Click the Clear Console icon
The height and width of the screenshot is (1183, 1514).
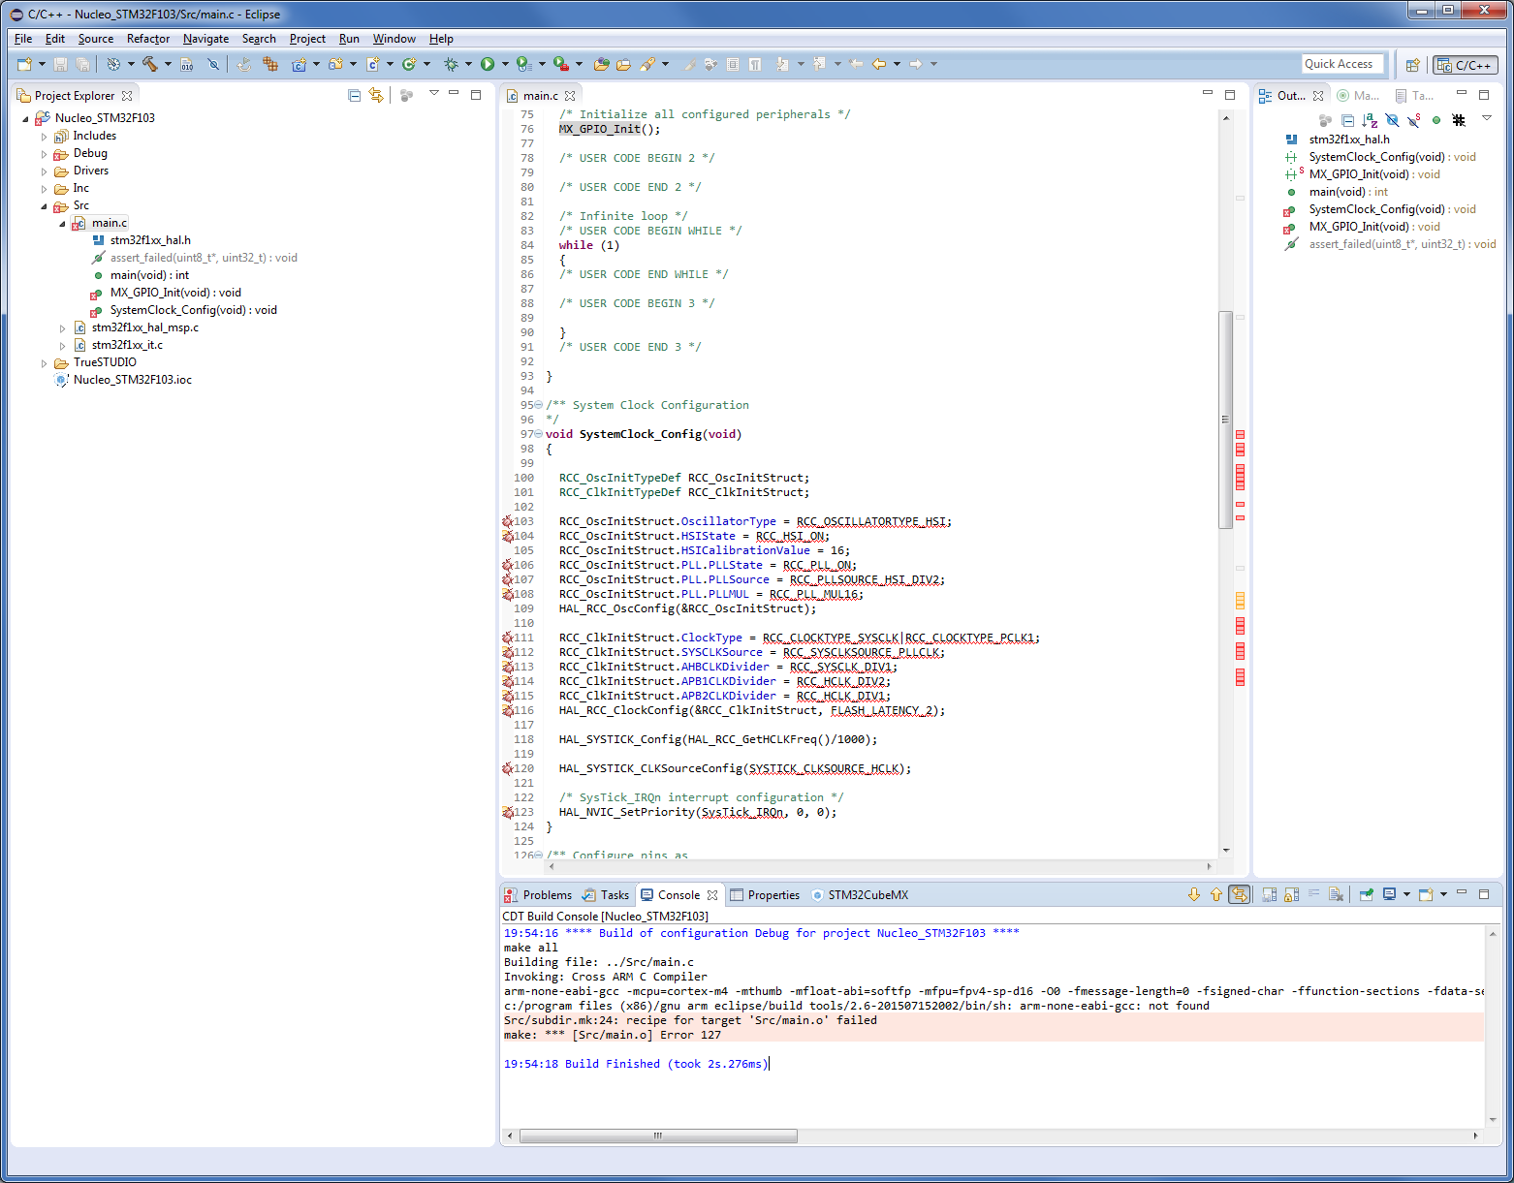click(1336, 894)
